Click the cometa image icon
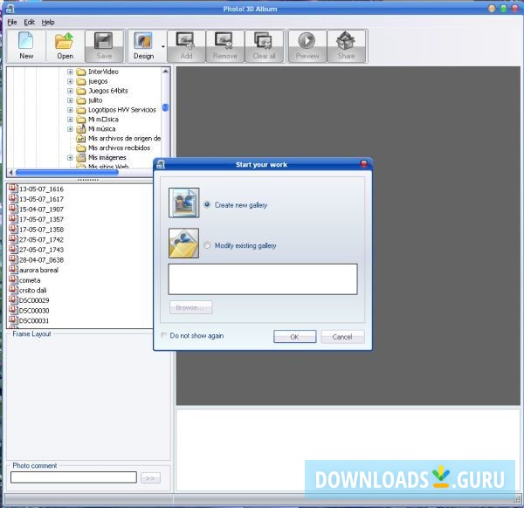The width and height of the screenshot is (524, 508). click(13, 279)
